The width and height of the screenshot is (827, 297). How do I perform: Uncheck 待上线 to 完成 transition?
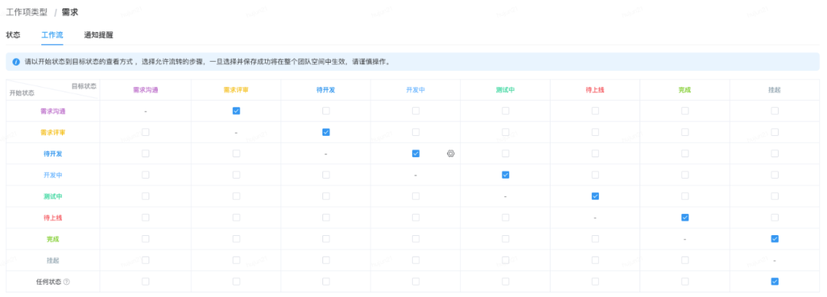(685, 218)
